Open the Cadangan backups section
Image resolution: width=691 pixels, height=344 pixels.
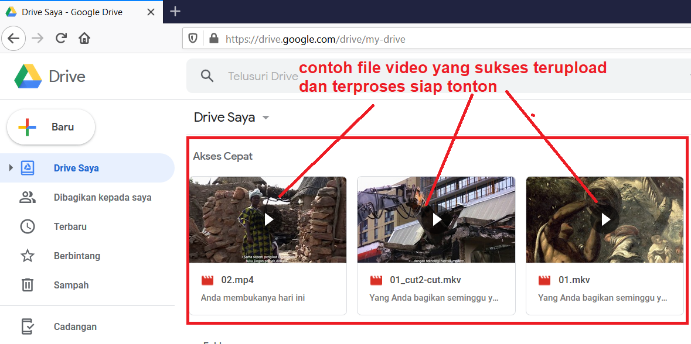click(74, 326)
